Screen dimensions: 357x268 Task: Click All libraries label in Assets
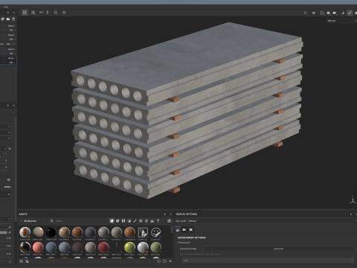click(30, 221)
